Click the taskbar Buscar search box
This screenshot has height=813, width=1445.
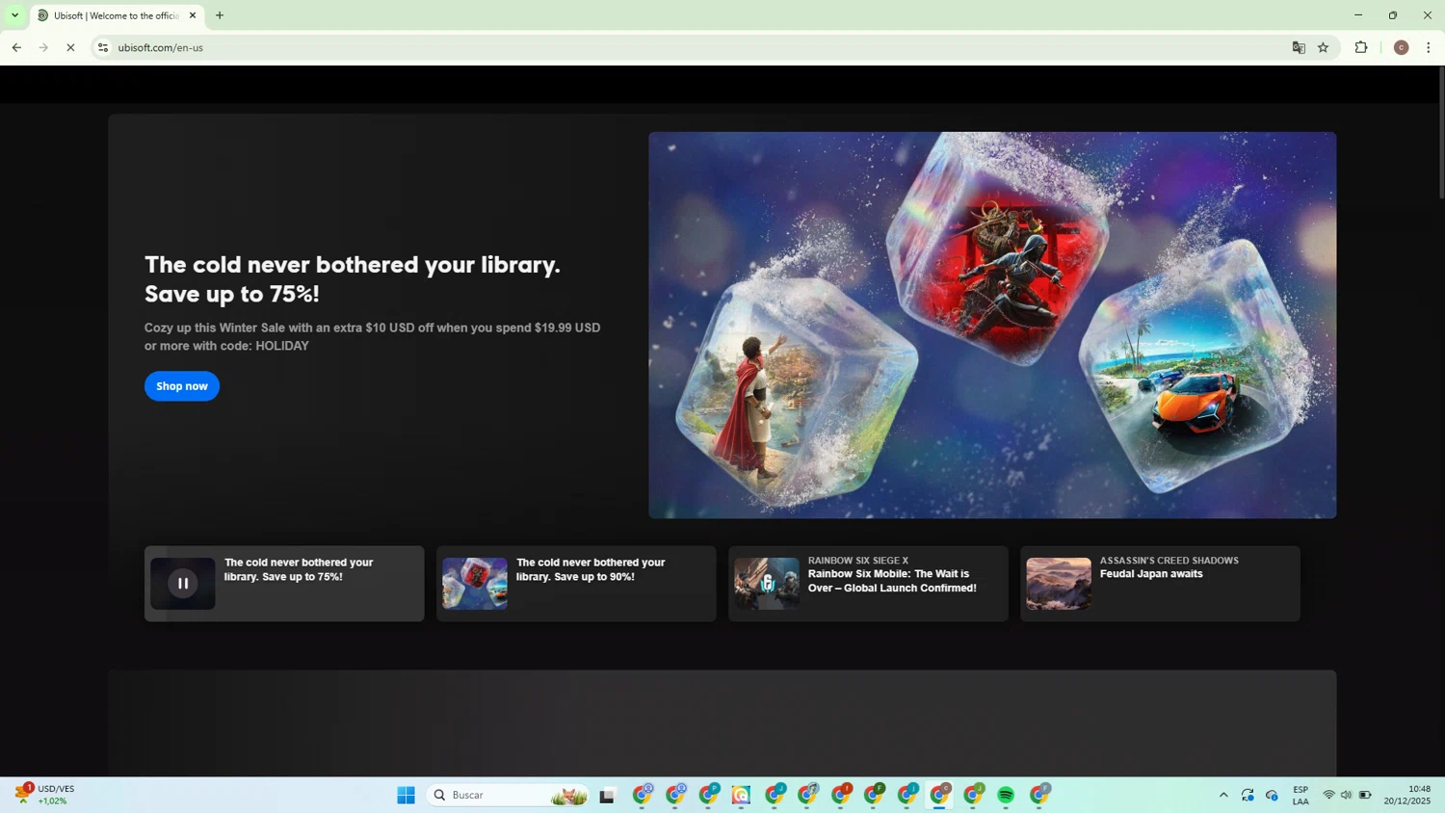(x=509, y=795)
